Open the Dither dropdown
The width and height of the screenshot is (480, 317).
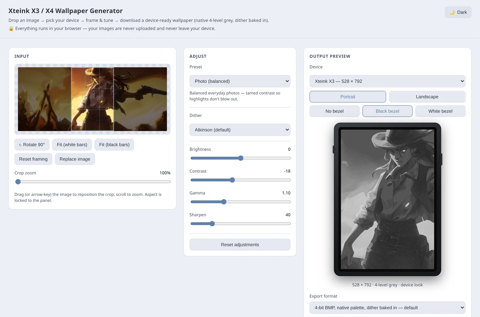tap(240, 130)
